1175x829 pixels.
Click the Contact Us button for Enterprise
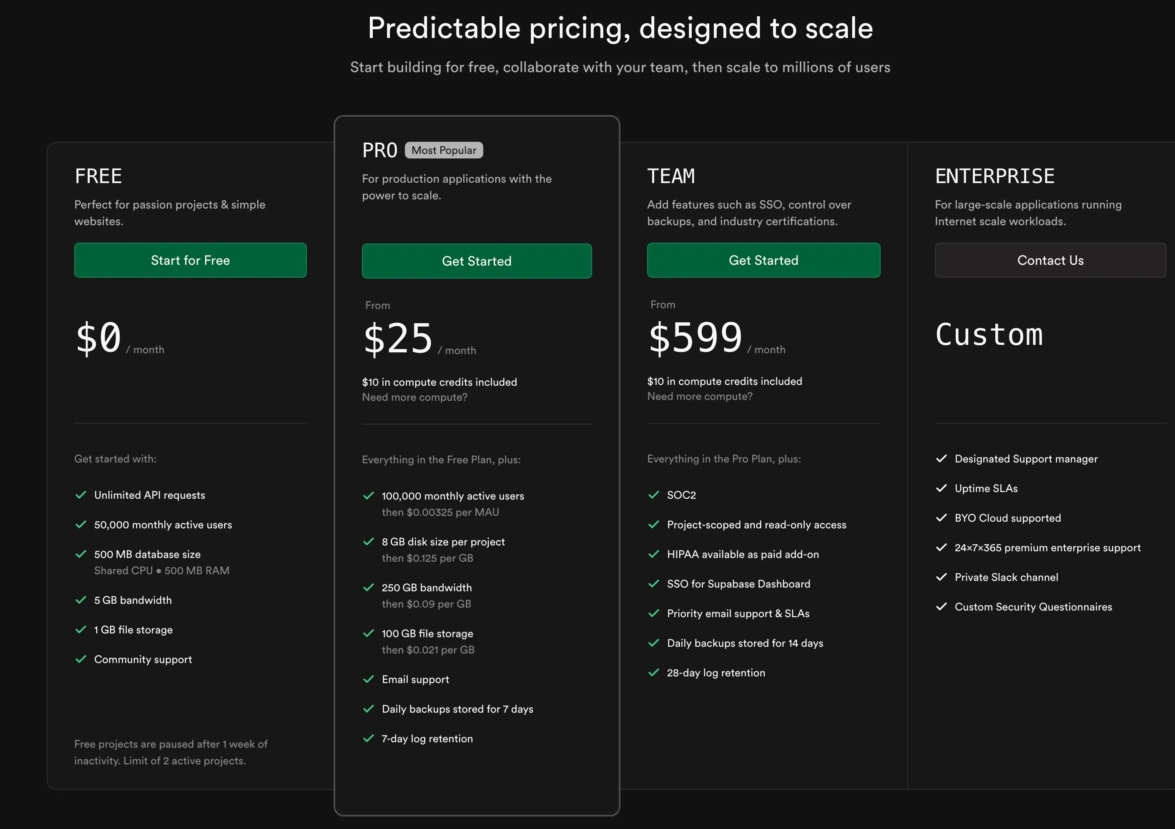click(1049, 261)
